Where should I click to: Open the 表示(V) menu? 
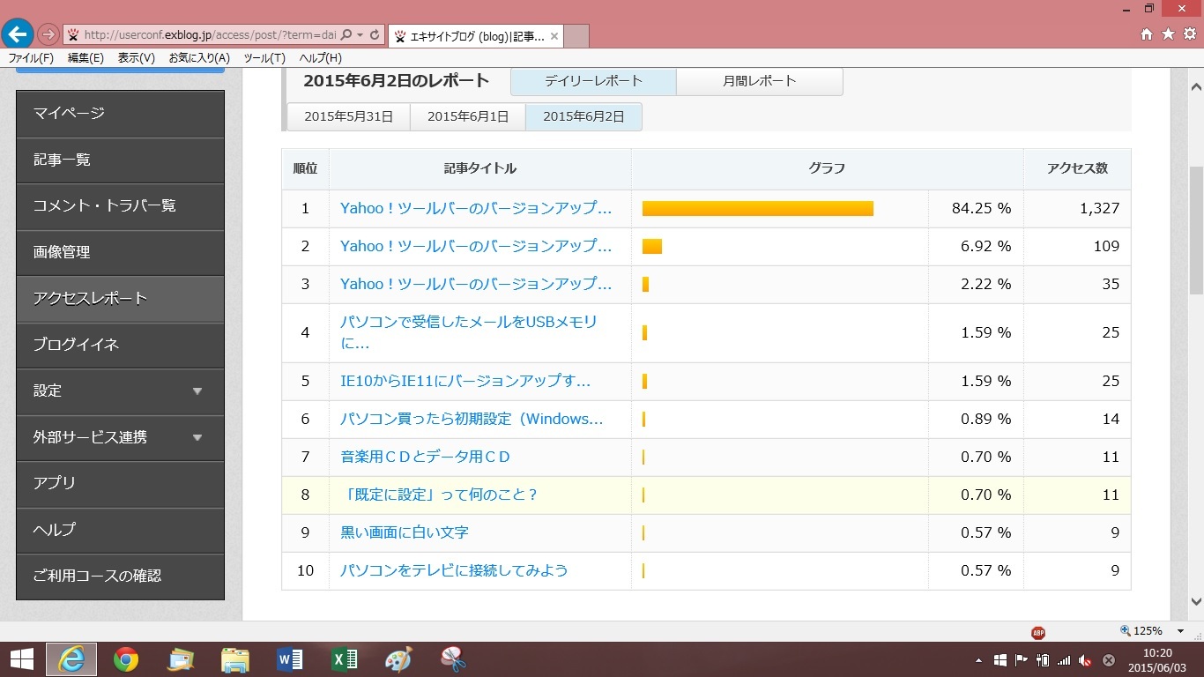tap(137, 58)
